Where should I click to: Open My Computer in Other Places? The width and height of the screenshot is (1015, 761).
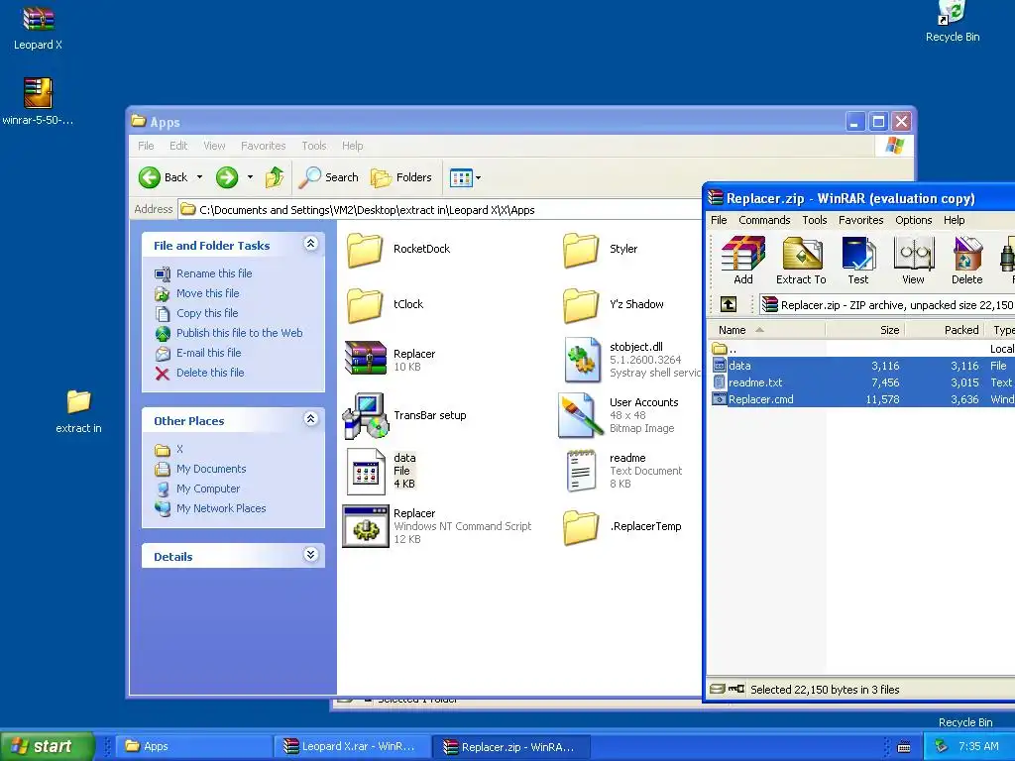[208, 489]
